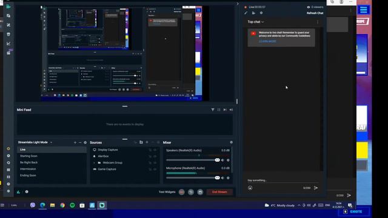388x218 pixels.
Task: Open info icon in footer bar
Action: 27,192
